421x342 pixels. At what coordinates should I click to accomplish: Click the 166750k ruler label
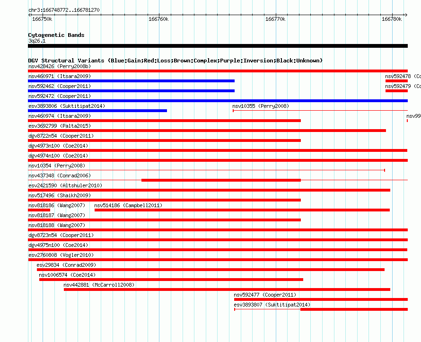coord(42,19)
